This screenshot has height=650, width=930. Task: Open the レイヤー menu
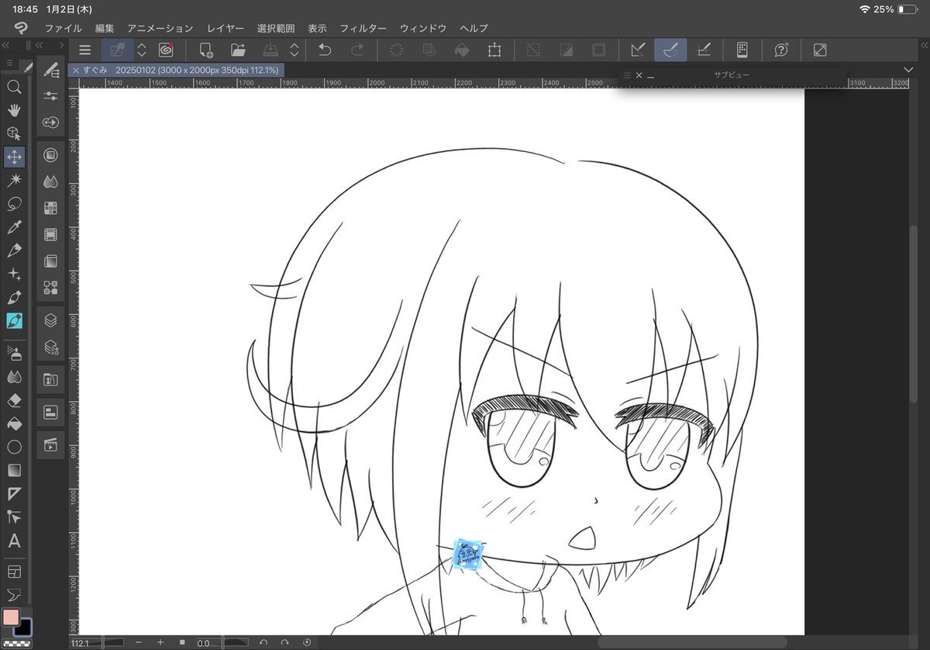click(x=226, y=28)
